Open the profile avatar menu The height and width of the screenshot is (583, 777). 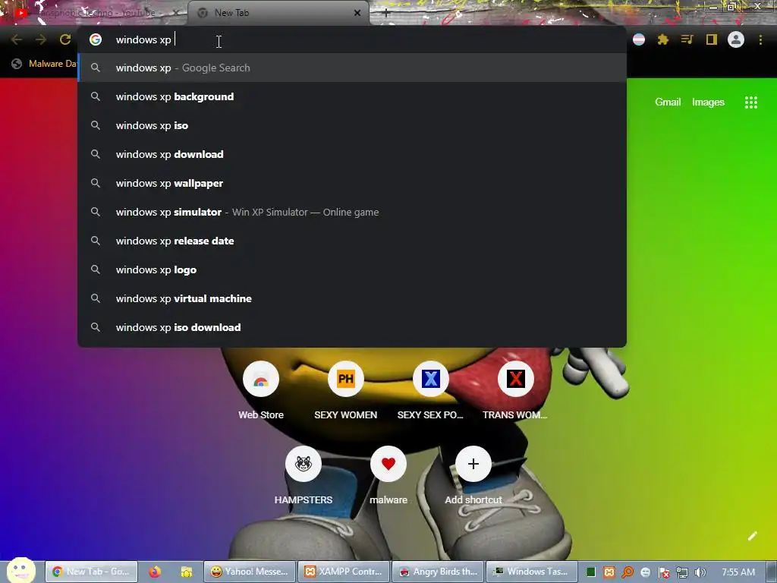click(736, 39)
